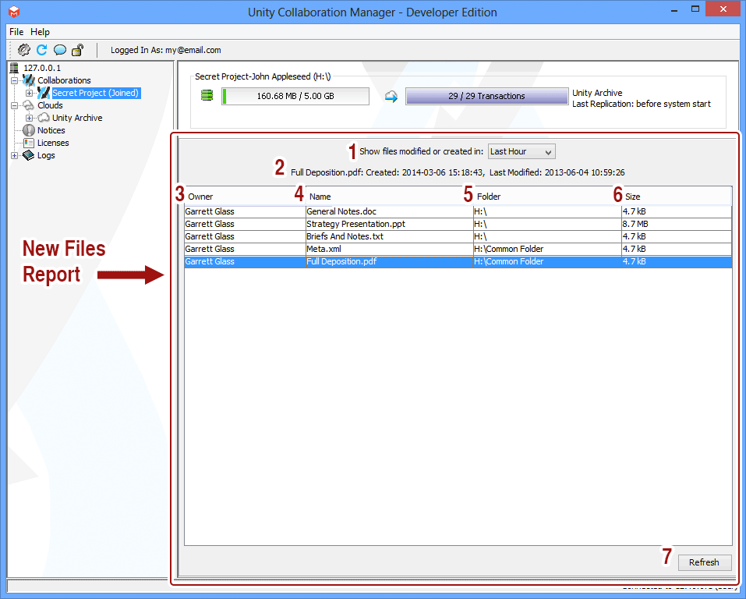The height and width of the screenshot is (599, 746).
Task: Sort by the Folder column header
Action: 547,197
